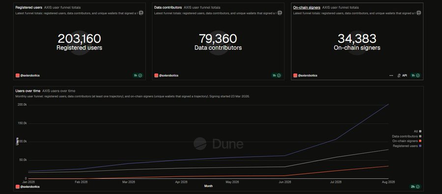Open the Registered users query title
The height and width of the screenshot is (194, 442).
(29, 7)
